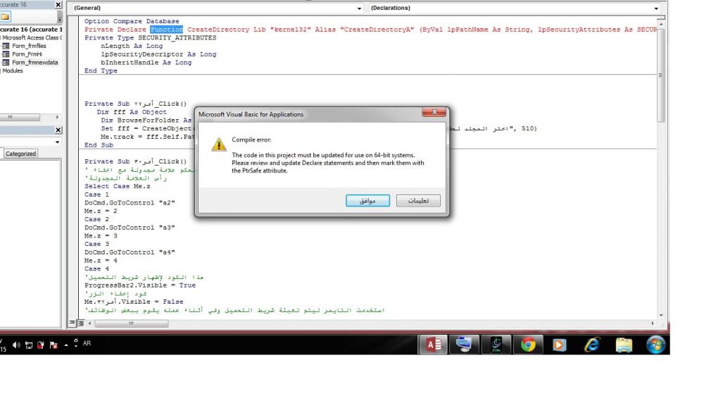Click 'nLength As Long' line
This screenshot has width=704, height=396.
(132, 46)
